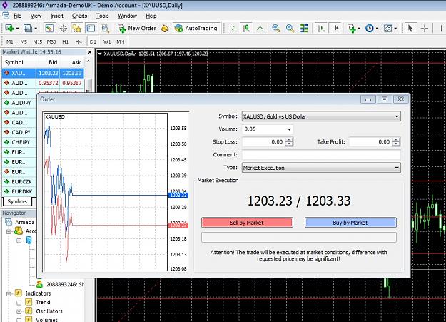This screenshot has height=322, width=446.
Task: Select the W1 timeframe
Action: pyautogui.click(x=107, y=41)
